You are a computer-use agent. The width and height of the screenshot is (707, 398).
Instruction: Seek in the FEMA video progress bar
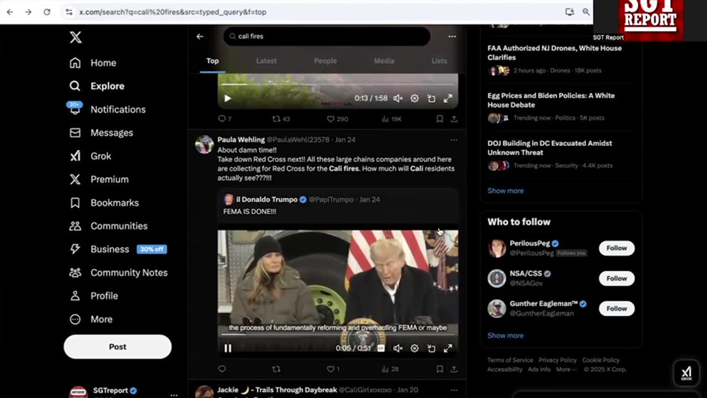tap(337, 334)
